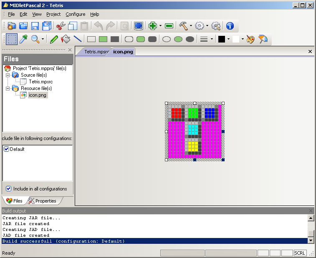Open the zoom magnifier dropdown arrow

point(43,40)
